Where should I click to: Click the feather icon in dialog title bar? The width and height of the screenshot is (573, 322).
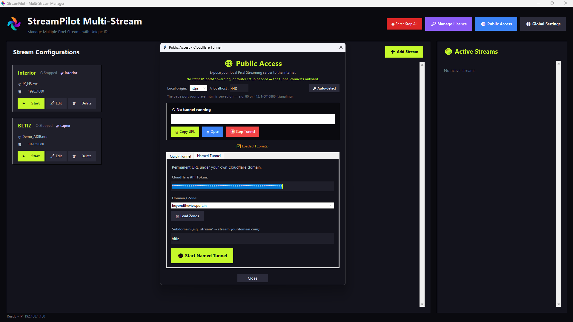[165, 47]
